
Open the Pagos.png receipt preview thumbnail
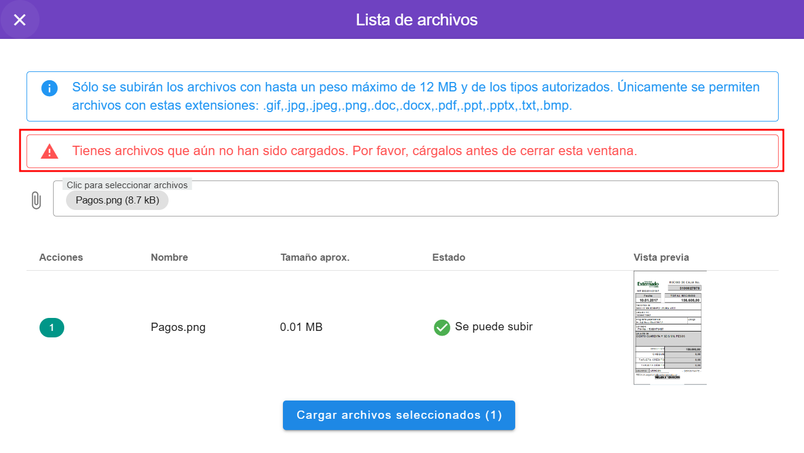click(670, 327)
